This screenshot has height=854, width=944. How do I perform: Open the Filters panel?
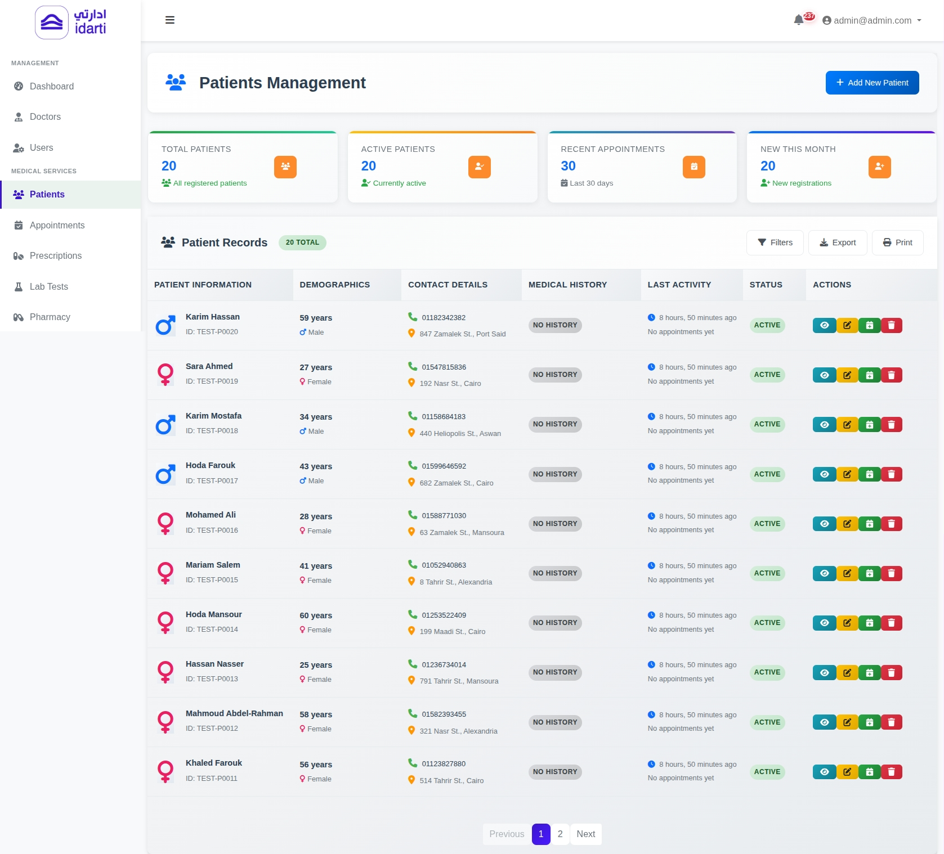point(775,242)
